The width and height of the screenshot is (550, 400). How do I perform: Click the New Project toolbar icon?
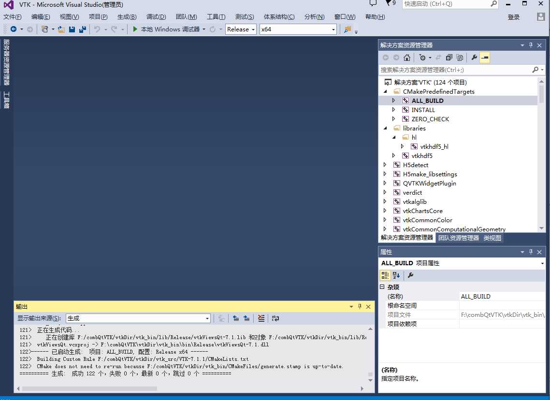point(45,29)
